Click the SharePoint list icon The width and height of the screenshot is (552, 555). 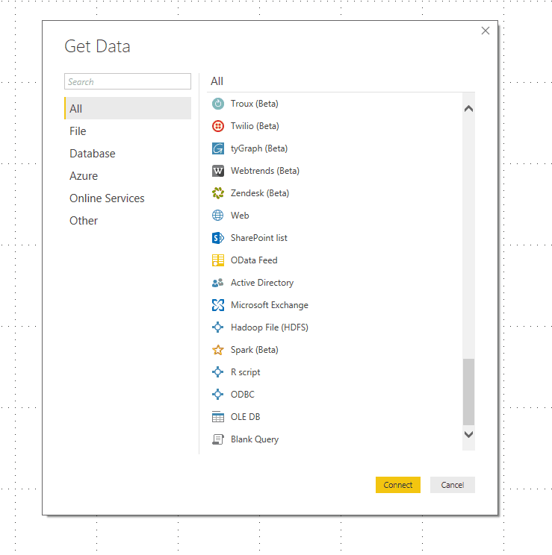217,238
